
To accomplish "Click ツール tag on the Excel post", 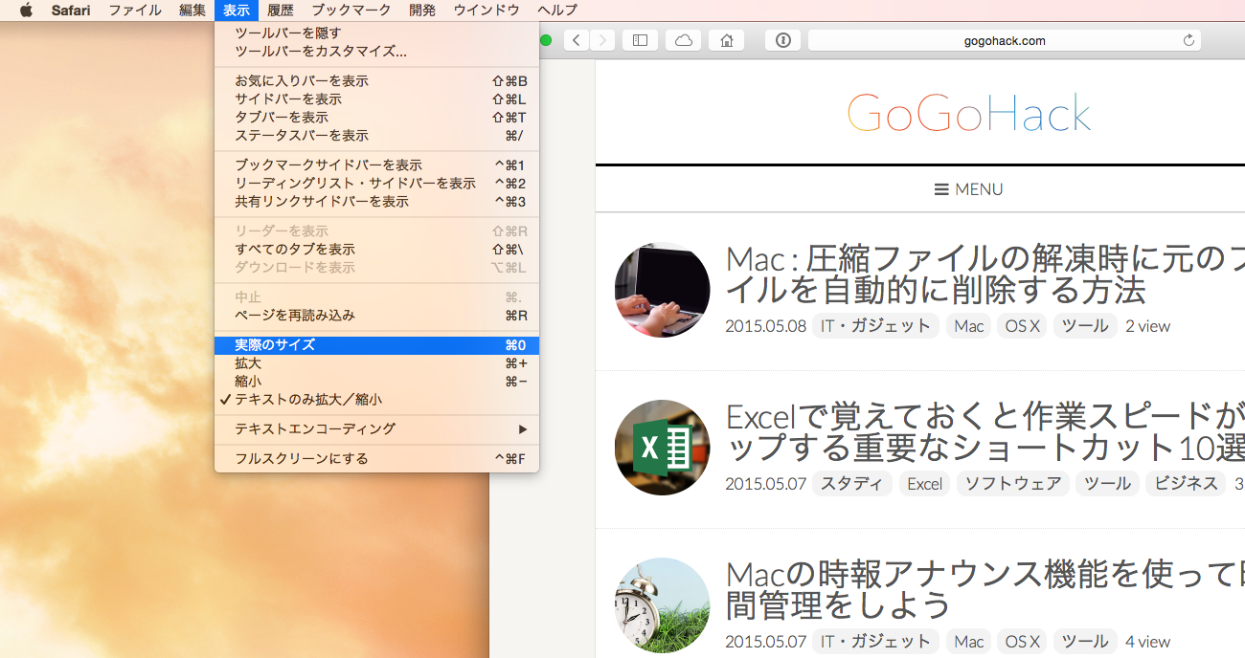I will 1107,484.
